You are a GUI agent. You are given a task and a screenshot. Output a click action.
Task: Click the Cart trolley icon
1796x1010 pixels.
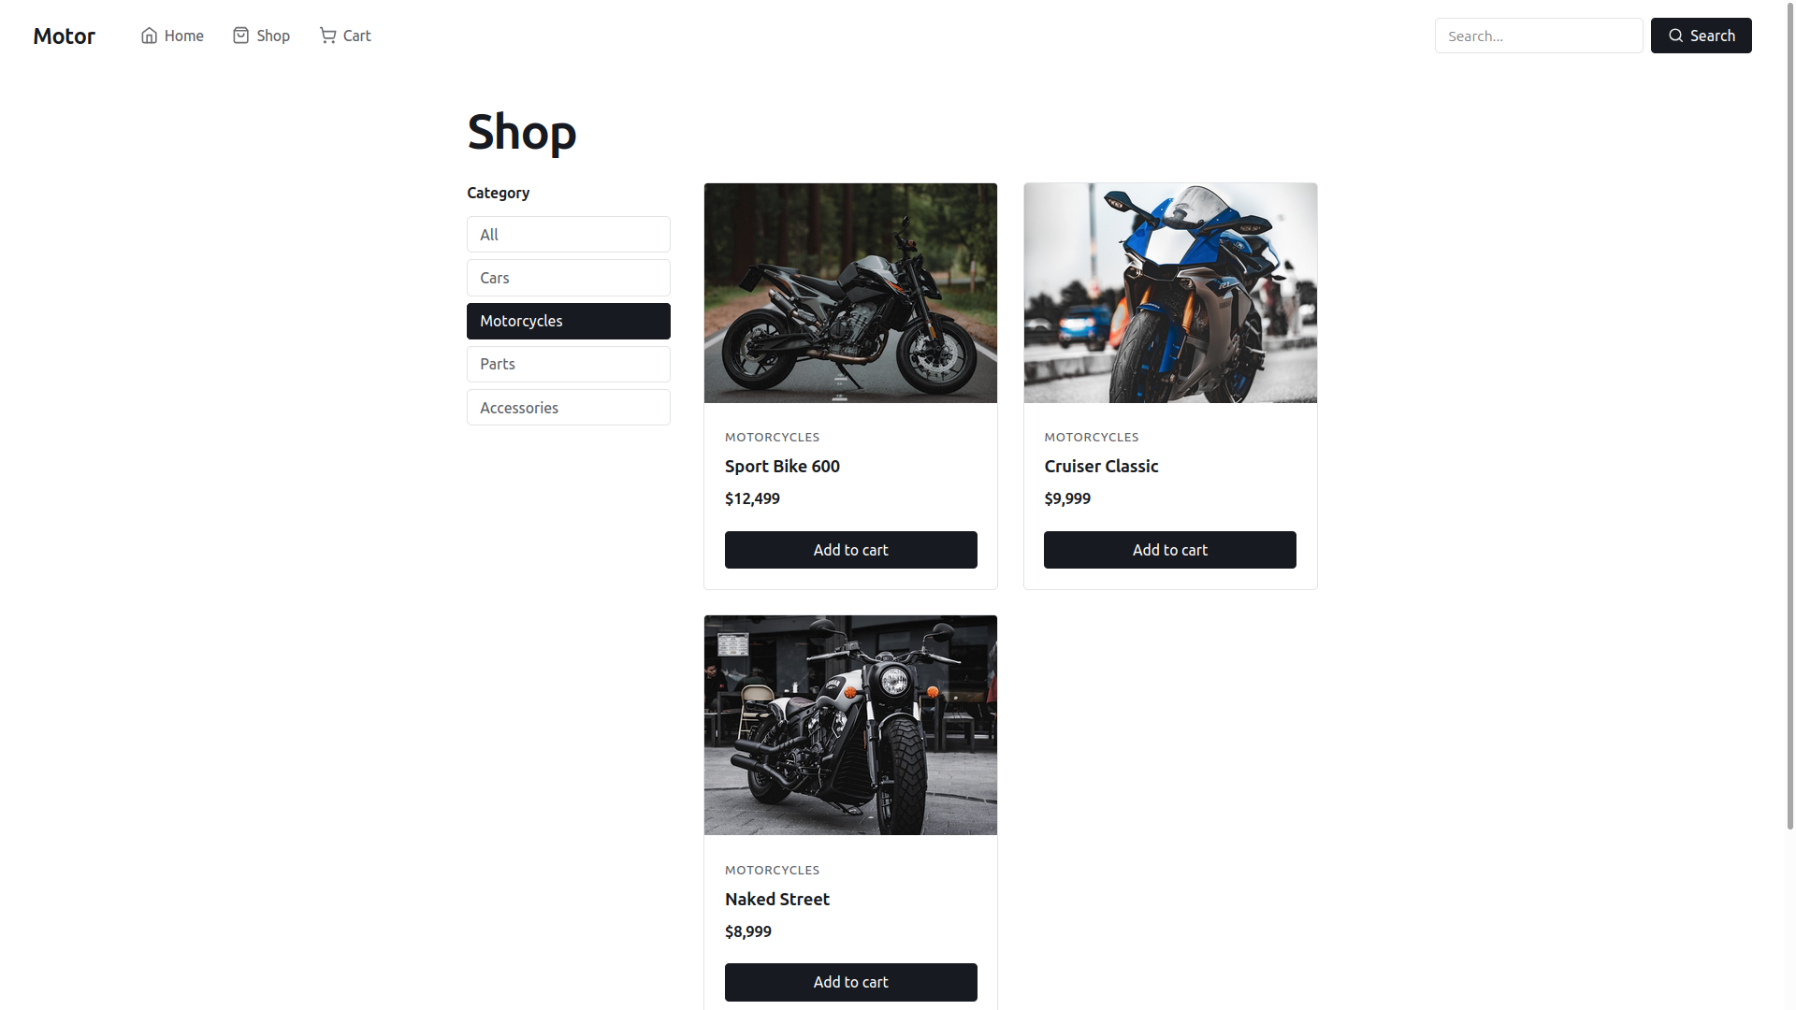[327, 36]
